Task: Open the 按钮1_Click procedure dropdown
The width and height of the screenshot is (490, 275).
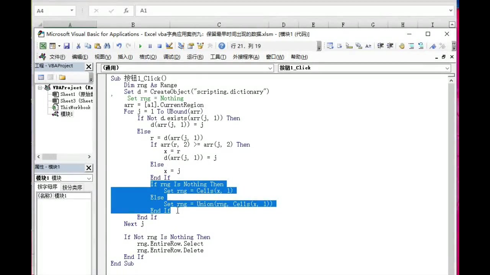Action: point(447,68)
